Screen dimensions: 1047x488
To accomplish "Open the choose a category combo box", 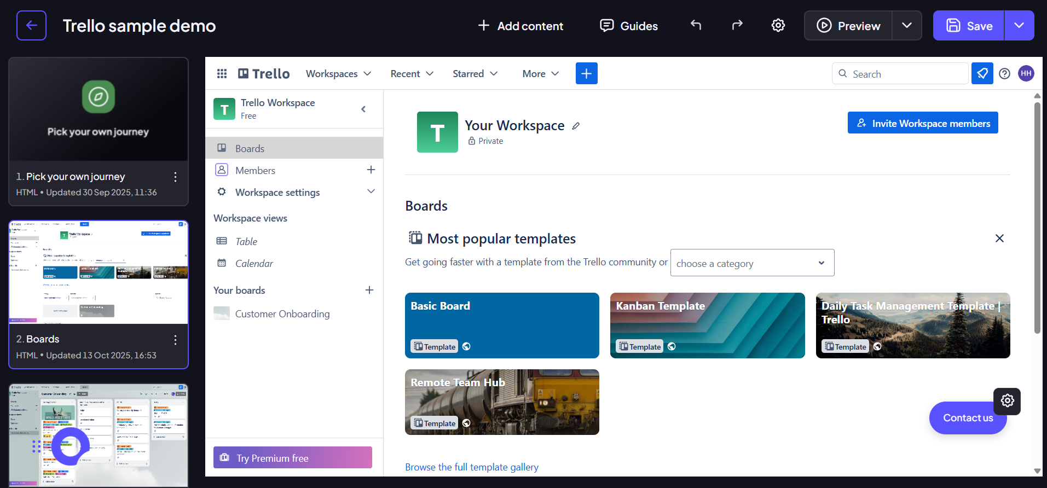I will 752,263.
